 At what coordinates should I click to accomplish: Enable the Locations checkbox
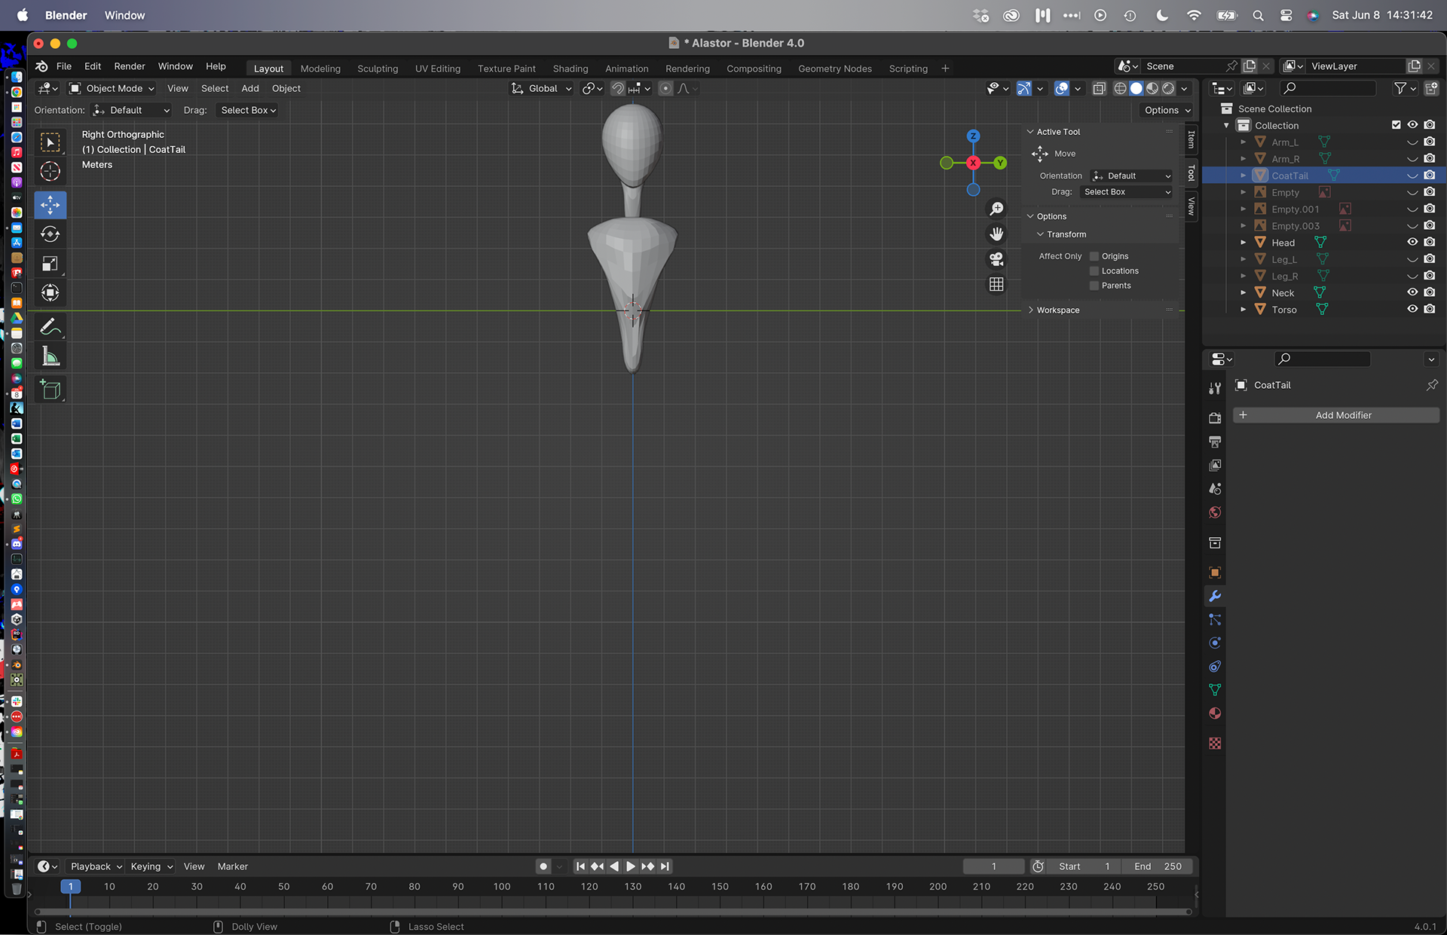[x=1094, y=271]
